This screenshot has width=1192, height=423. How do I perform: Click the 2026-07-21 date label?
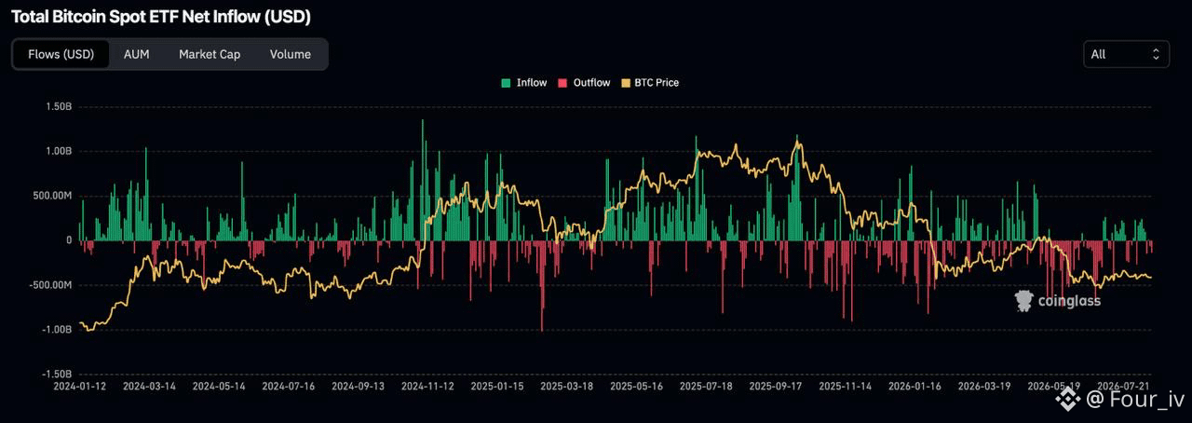(x=1124, y=386)
